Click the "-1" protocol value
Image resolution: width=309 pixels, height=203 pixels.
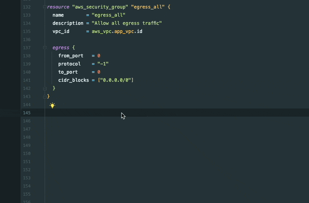(x=103, y=64)
